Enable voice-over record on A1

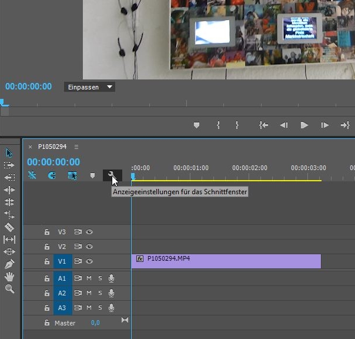(x=111, y=278)
